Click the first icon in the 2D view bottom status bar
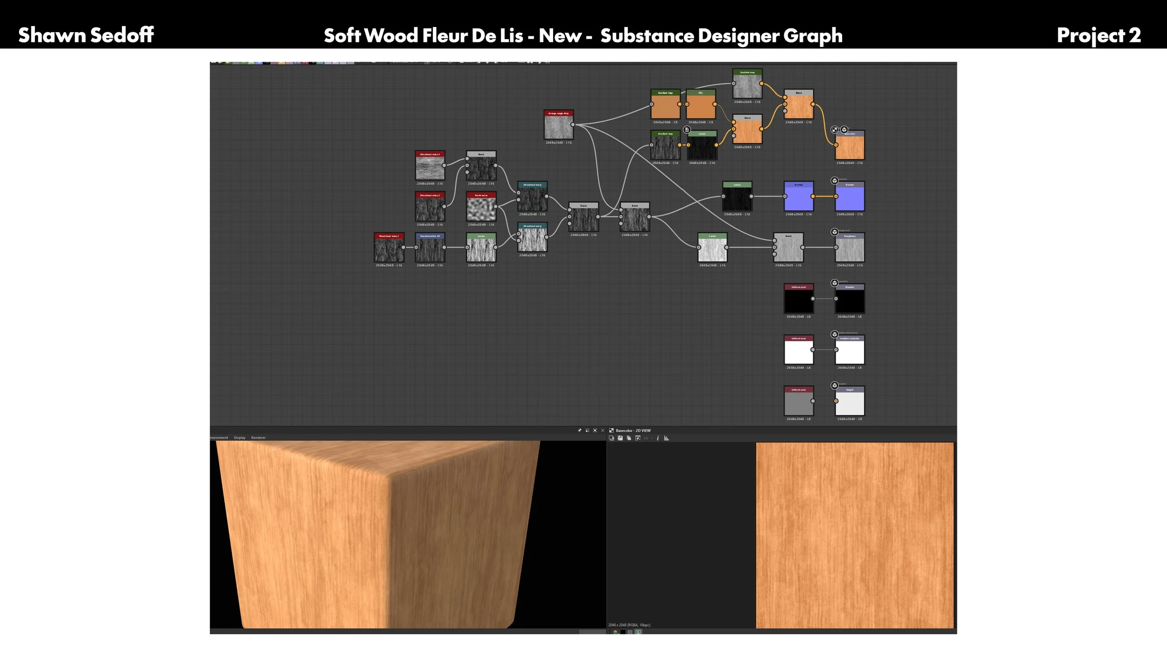The height and width of the screenshot is (656, 1167). click(x=615, y=632)
